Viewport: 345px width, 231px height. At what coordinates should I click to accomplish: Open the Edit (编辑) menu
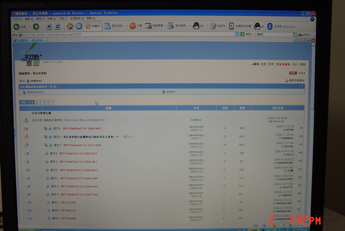point(29,19)
